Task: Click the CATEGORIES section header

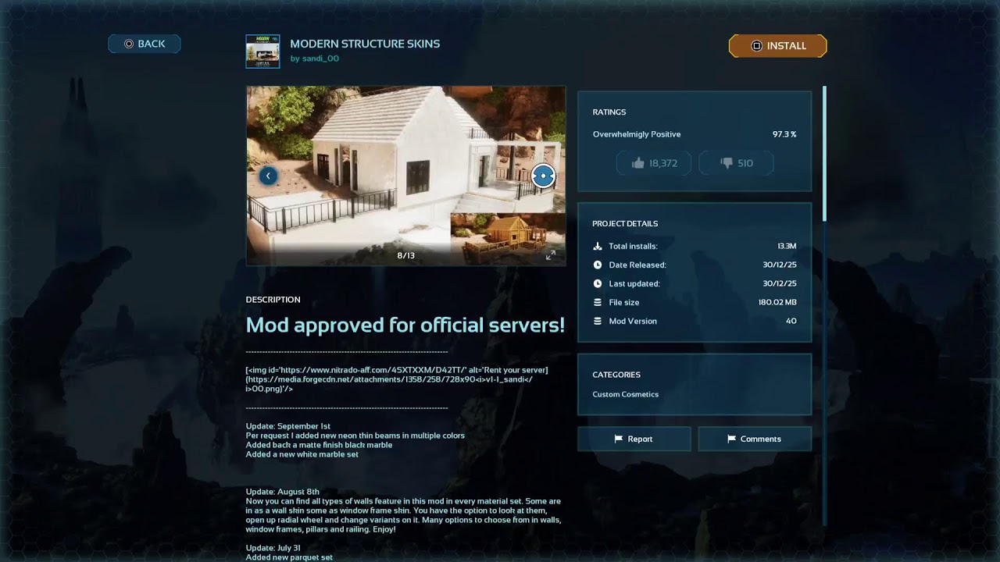Action: click(616, 375)
